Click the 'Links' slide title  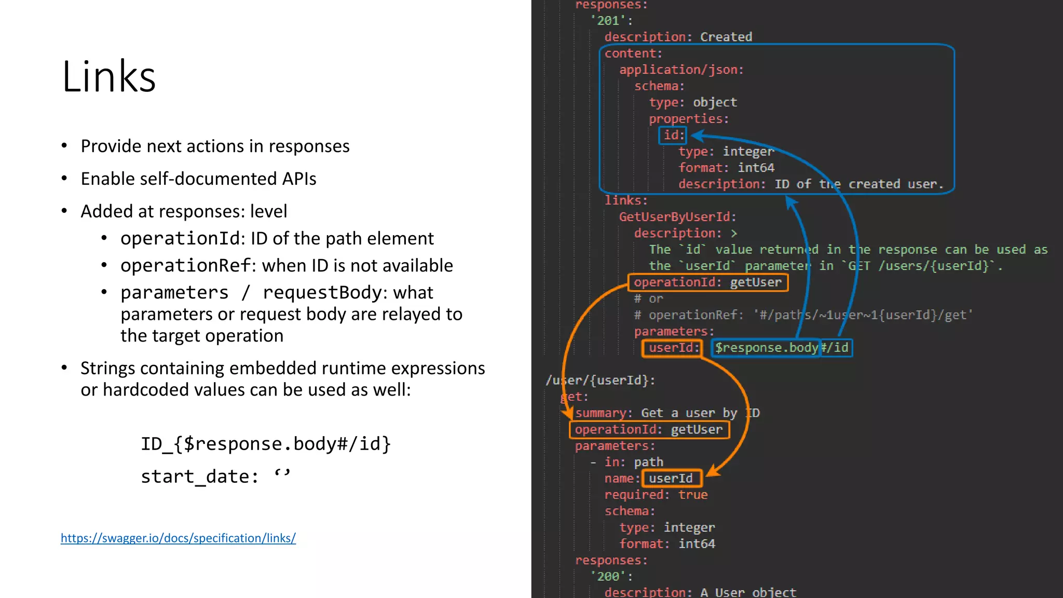tap(108, 77)
